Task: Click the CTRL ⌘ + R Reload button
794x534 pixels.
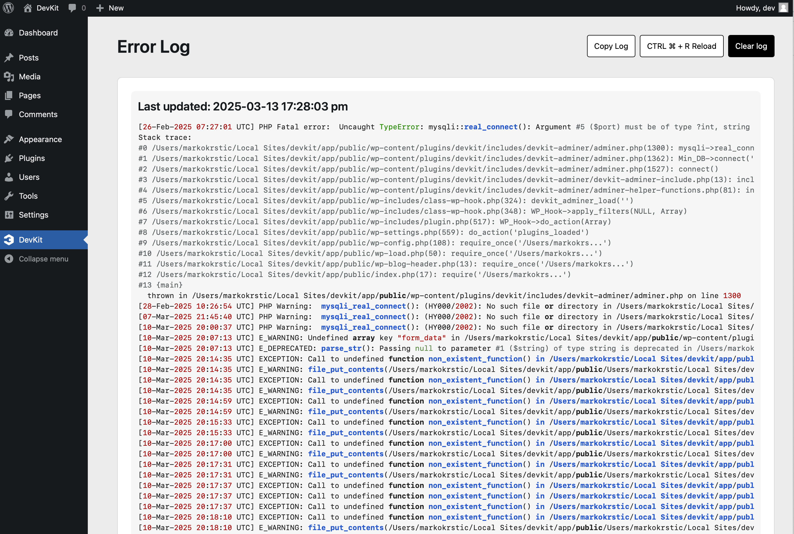Action: 681,46
